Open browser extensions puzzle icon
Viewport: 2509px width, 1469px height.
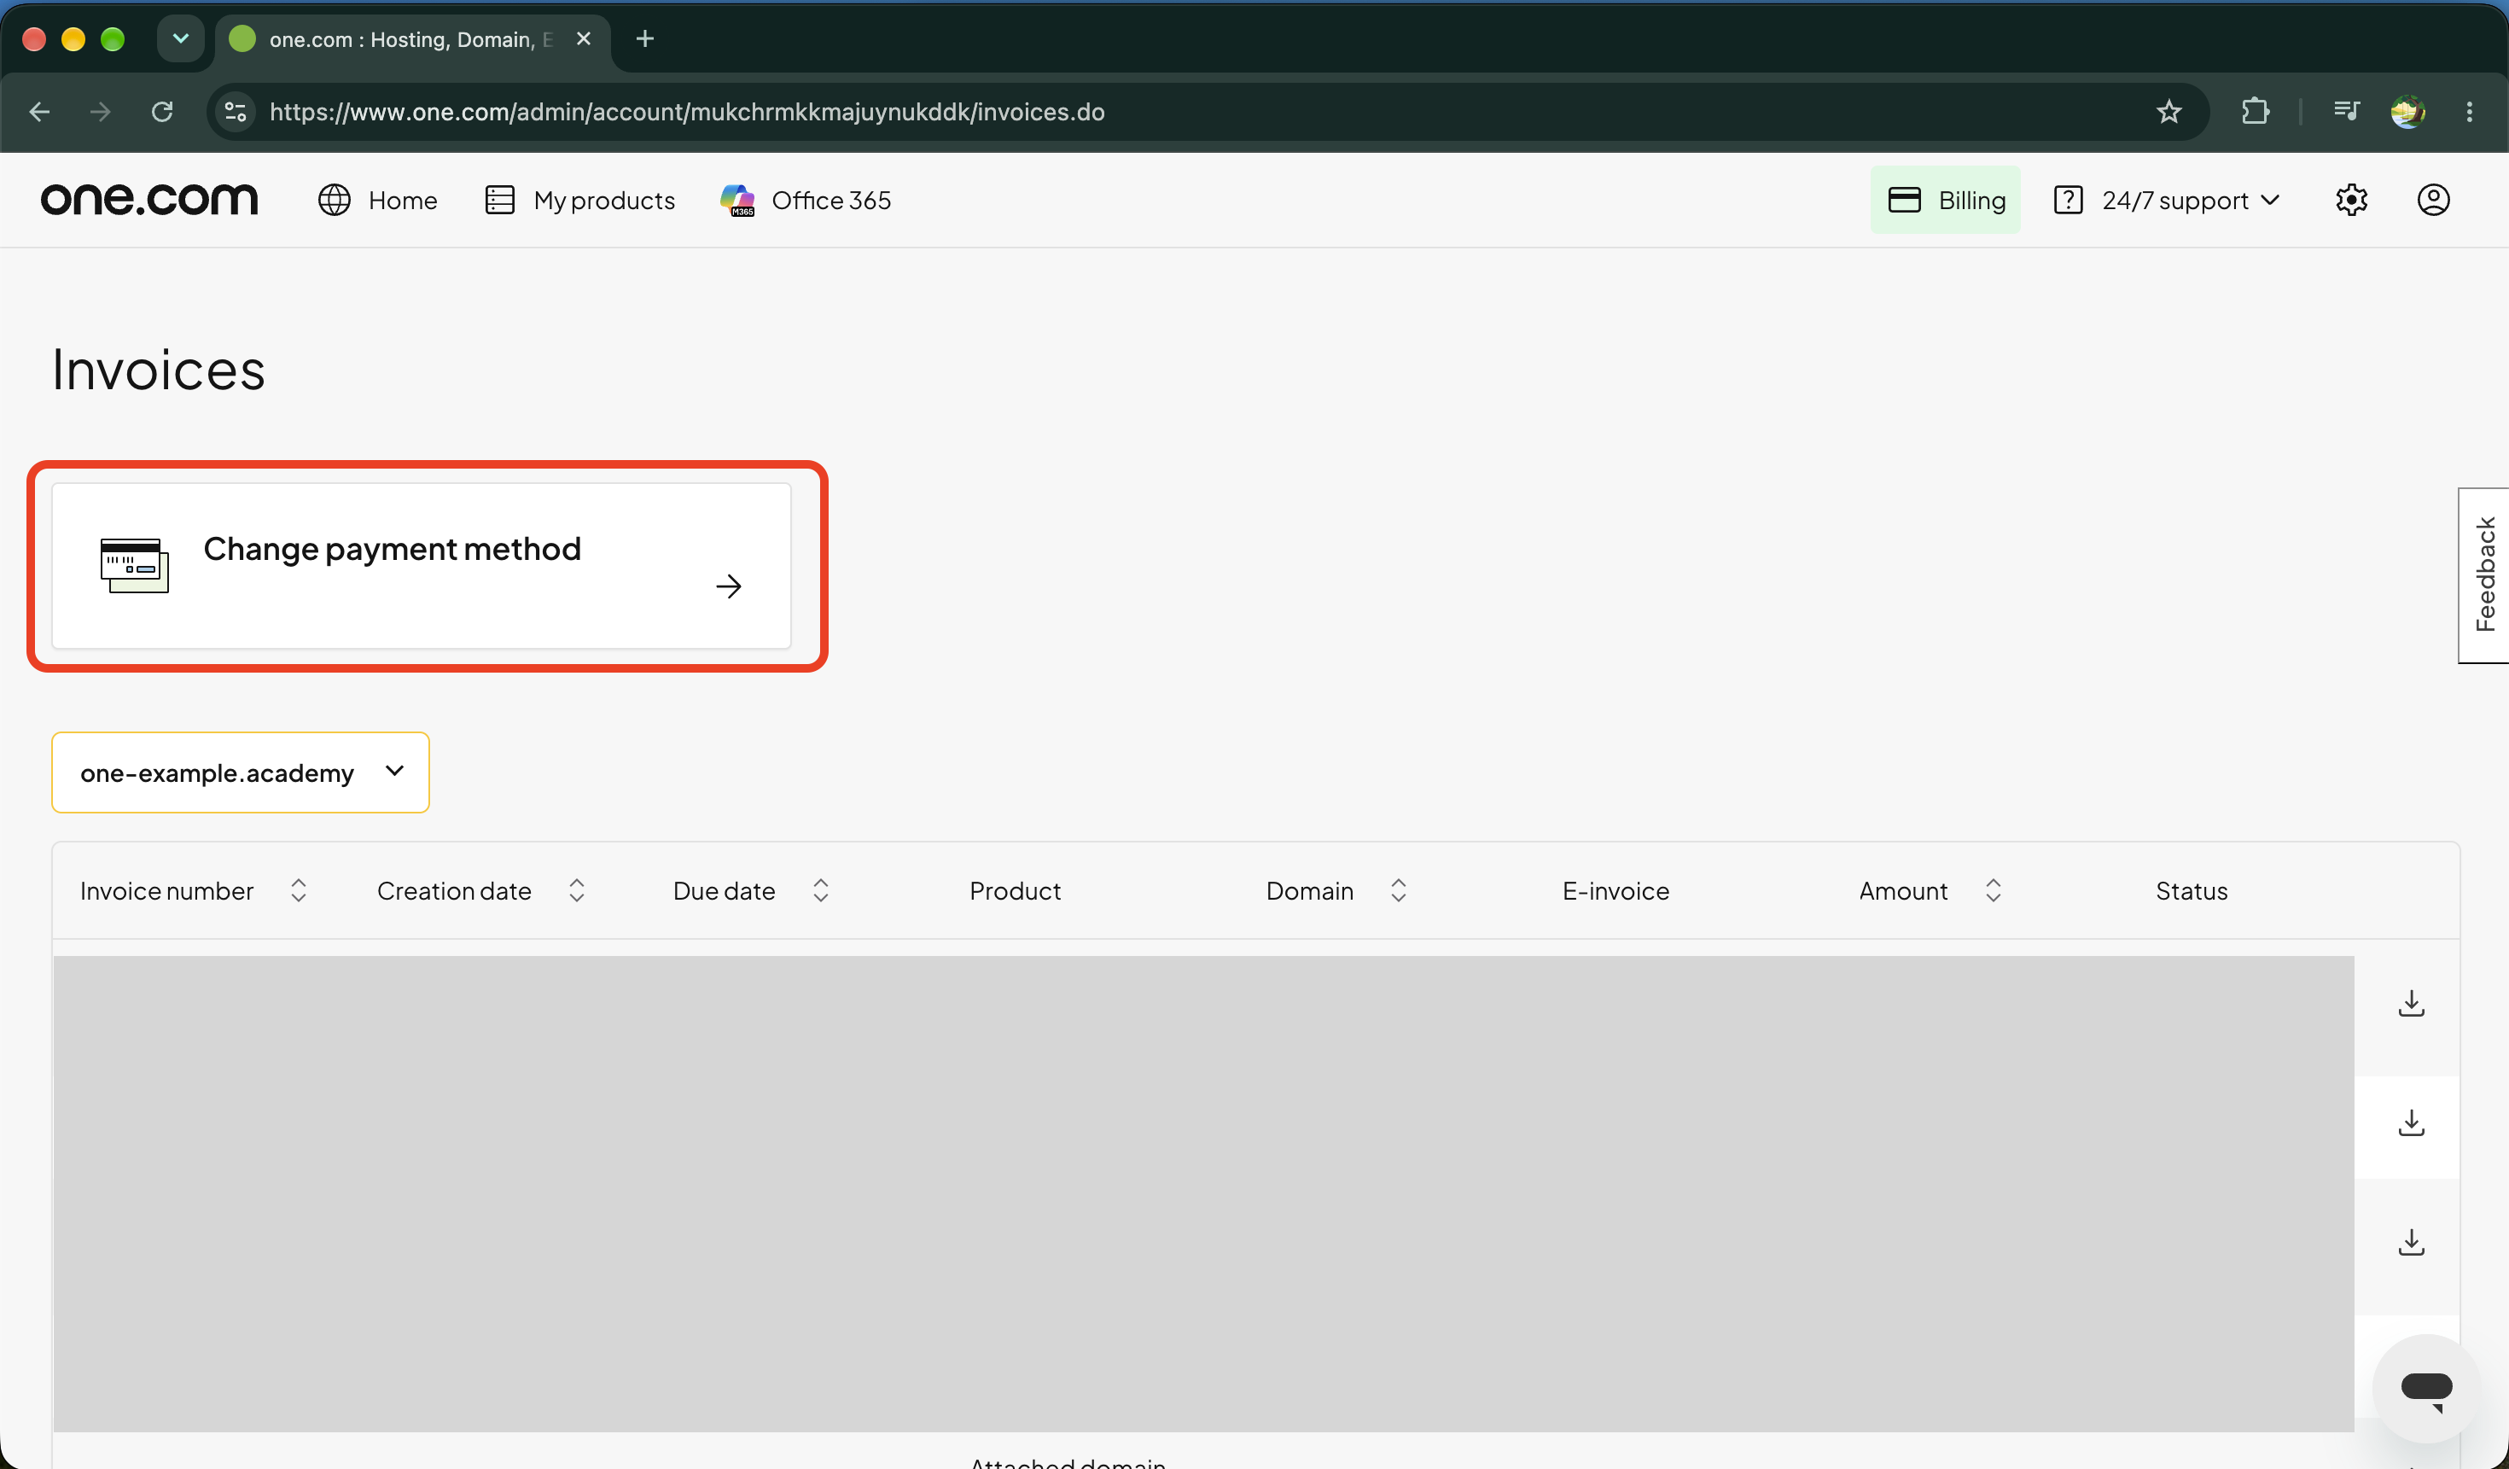[x=2255, y=112]
